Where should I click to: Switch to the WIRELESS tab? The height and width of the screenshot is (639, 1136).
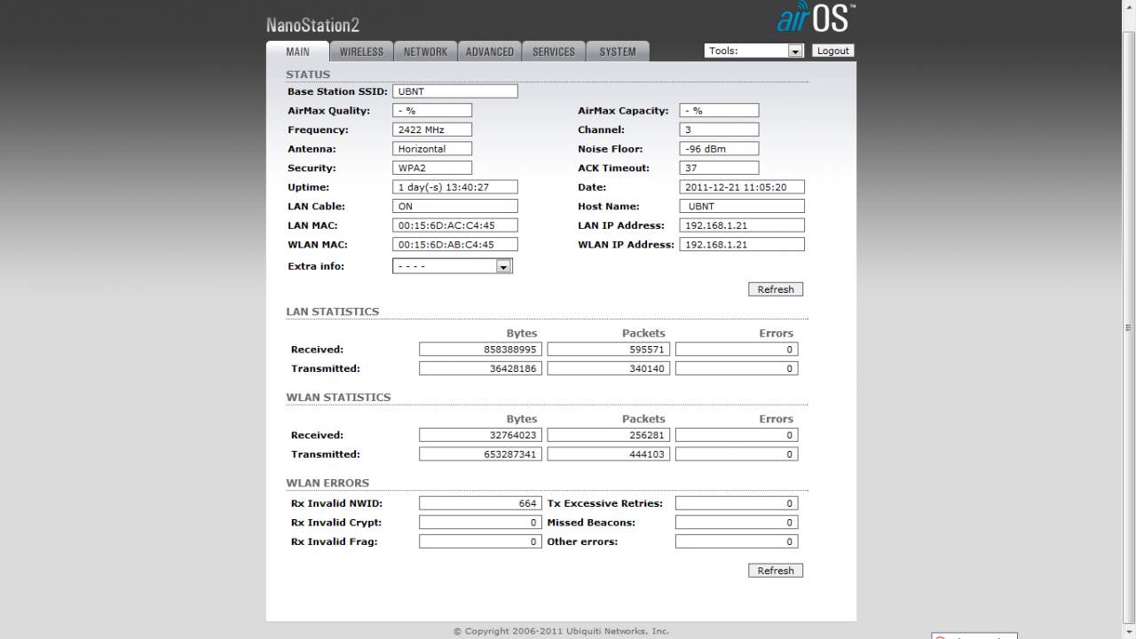361,51
